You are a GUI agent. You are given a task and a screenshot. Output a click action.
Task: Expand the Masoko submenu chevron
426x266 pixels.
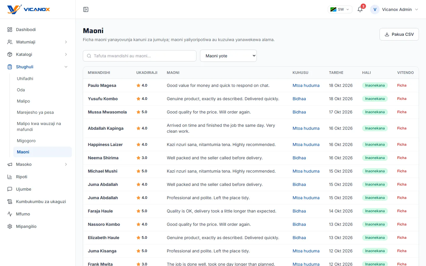[x=66, y=164]
